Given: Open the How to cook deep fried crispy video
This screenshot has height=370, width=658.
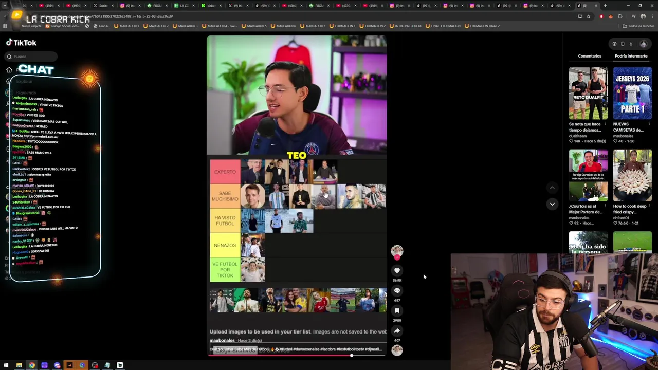Looking at the screenshot, I should pos(632,176).
